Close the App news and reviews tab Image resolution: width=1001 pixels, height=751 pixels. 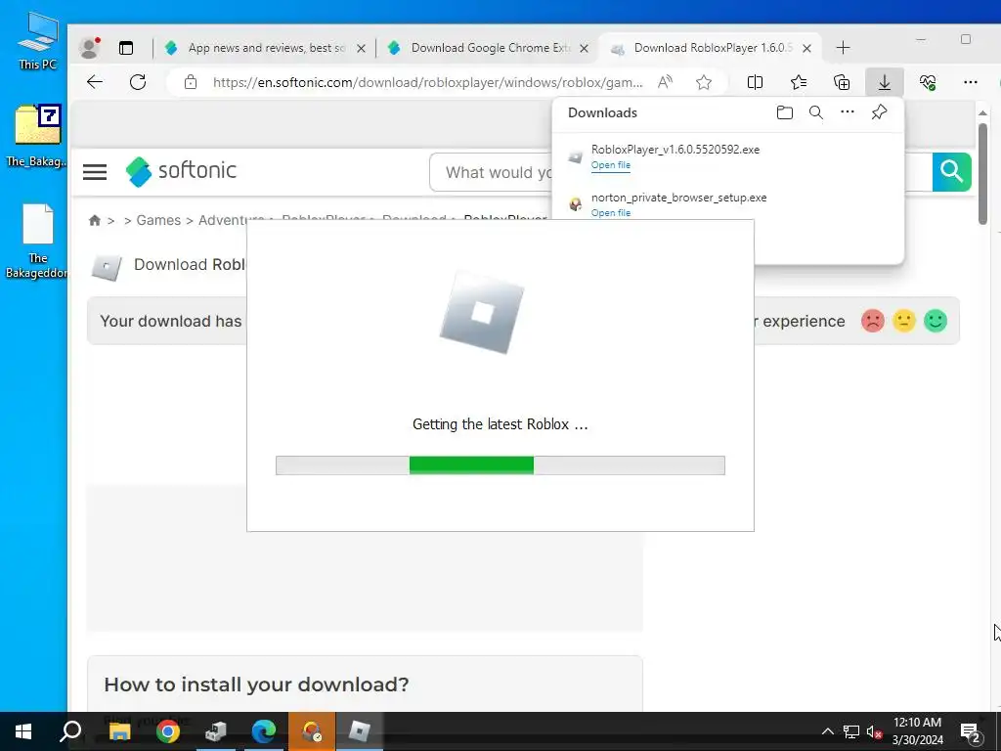tap(361, 48)
